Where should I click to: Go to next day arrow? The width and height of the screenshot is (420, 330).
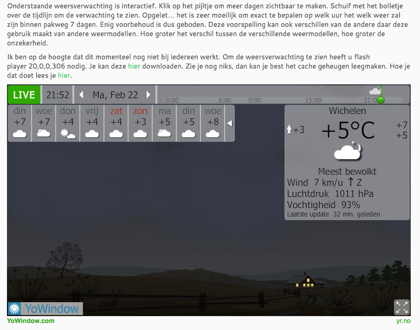pos(149,95)
